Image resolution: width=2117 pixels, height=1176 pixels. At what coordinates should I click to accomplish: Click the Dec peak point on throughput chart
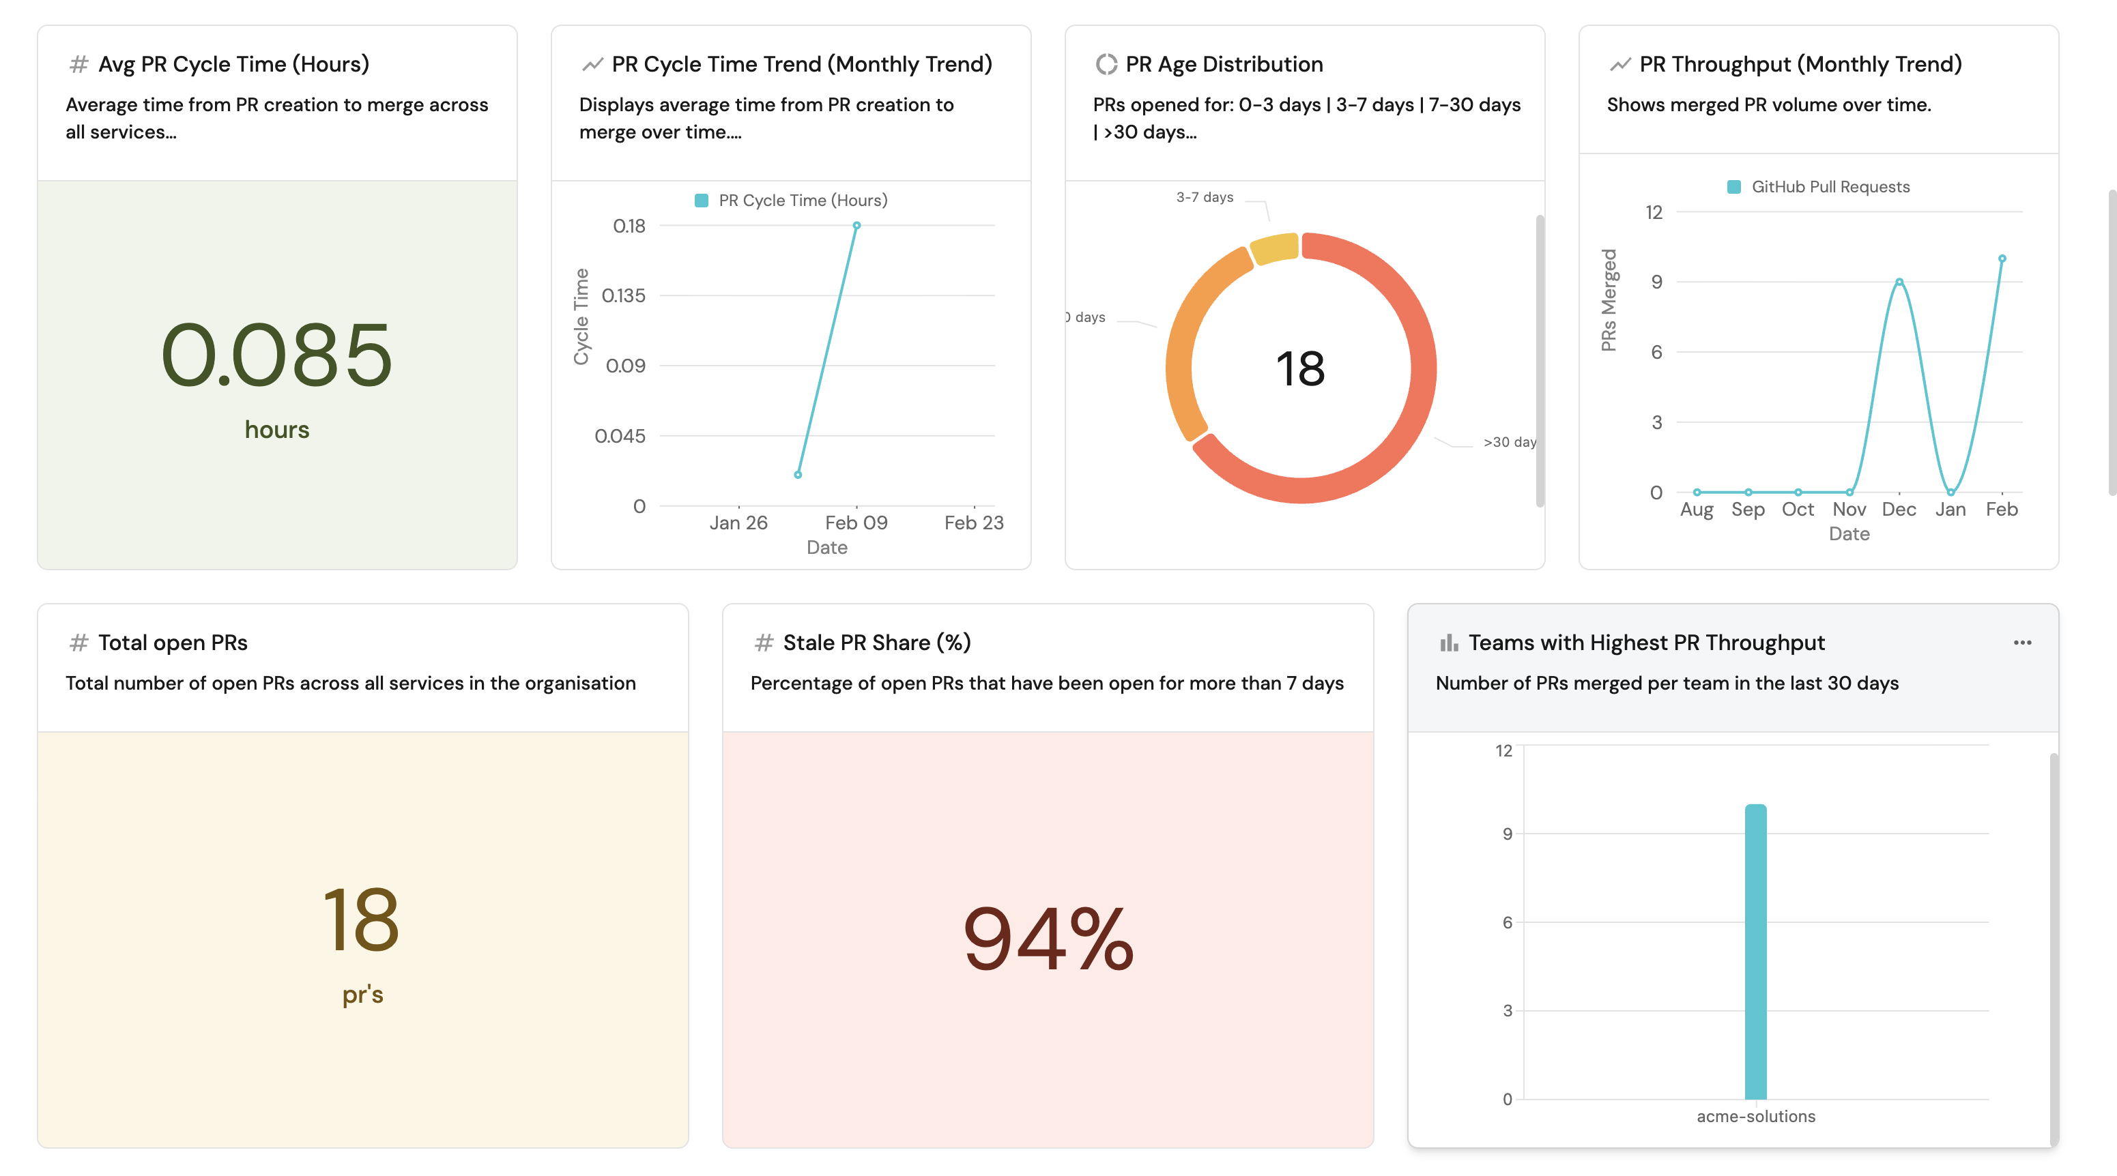1899,282
